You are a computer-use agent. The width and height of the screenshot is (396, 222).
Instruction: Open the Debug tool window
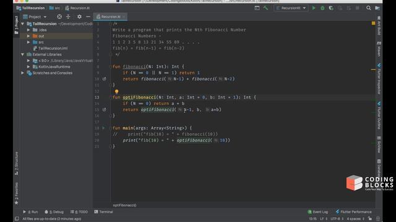click(x=54, y=212)
